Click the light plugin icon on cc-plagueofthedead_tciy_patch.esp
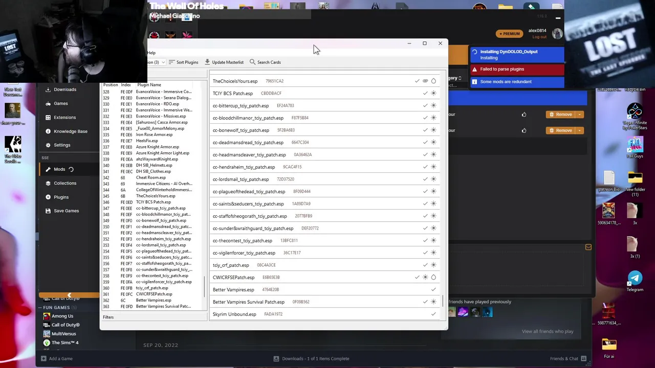655x368 pixels. (433, 191)
